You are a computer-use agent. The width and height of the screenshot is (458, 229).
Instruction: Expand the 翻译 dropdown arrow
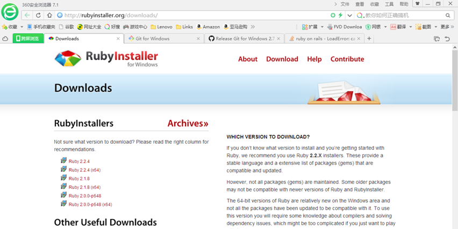pos(410,27)
